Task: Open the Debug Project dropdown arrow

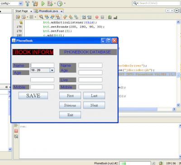Action: 55,3
